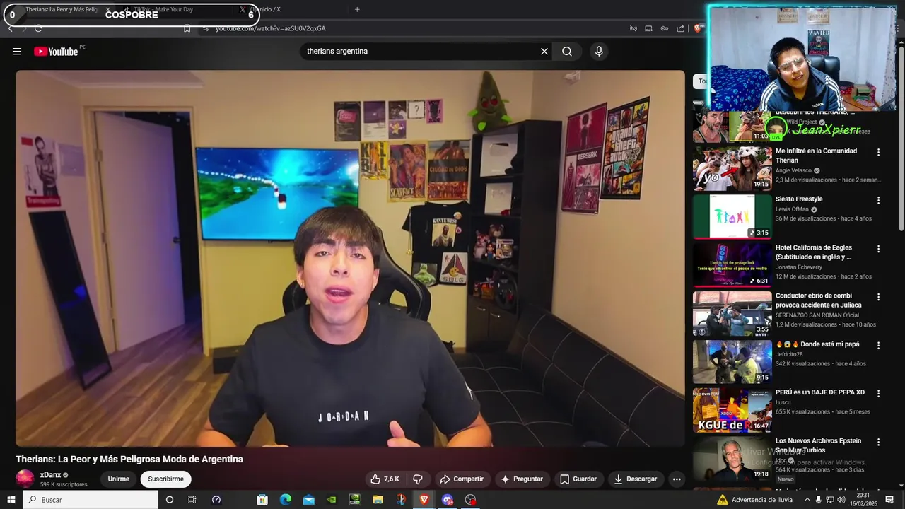Open the xDanx channel name link
The height and width of the screenshot is (509, 905).
(50, 475)
